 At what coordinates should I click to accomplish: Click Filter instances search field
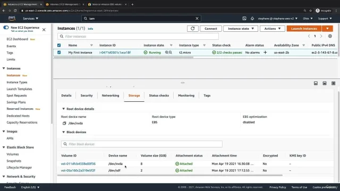(138, 37)
